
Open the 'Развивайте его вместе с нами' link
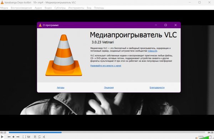(106, 66)
